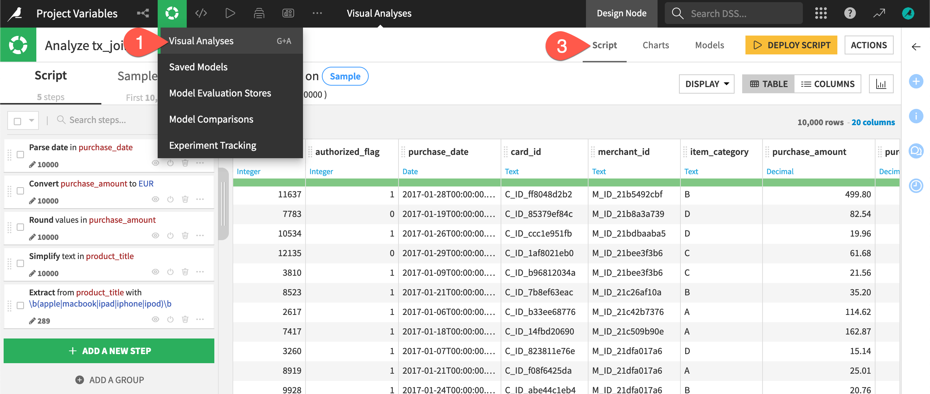The width and height of the screenshot is (930, 394).
Task: Click the dashboard/monitor icon
Action: 287,13
